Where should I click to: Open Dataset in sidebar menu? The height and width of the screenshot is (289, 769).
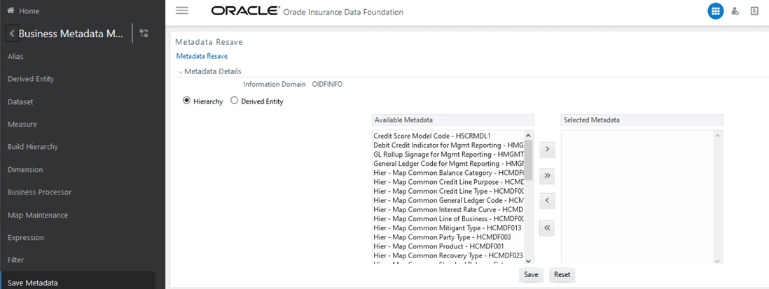coord(20,102)
